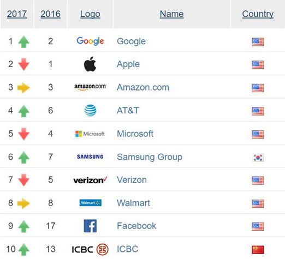Sort by the 2016 column header

coord(51,14)
